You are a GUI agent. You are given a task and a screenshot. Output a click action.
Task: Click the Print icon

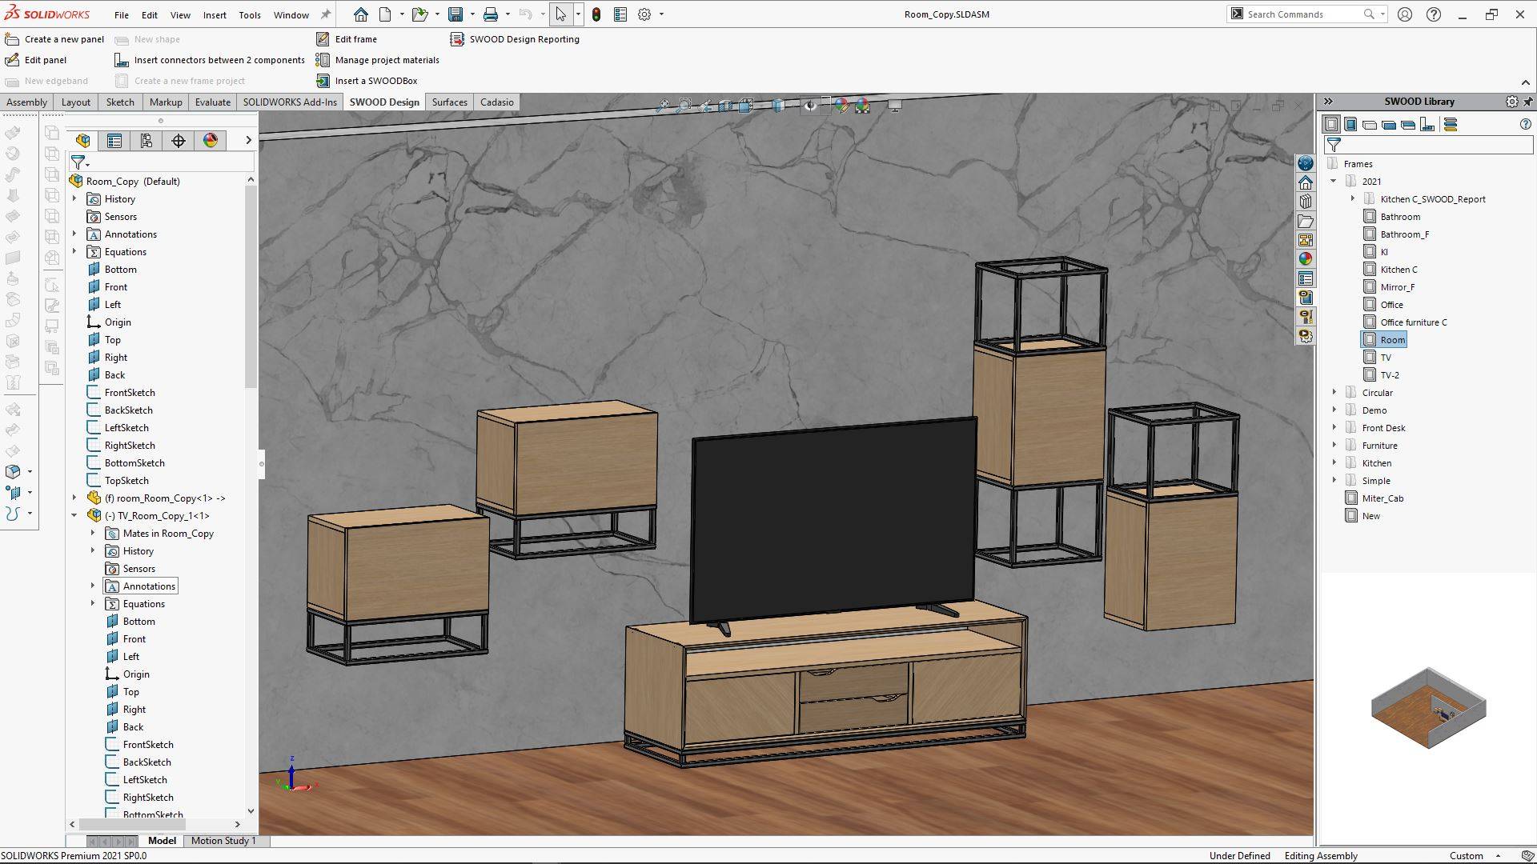click(x=491, y=14)
